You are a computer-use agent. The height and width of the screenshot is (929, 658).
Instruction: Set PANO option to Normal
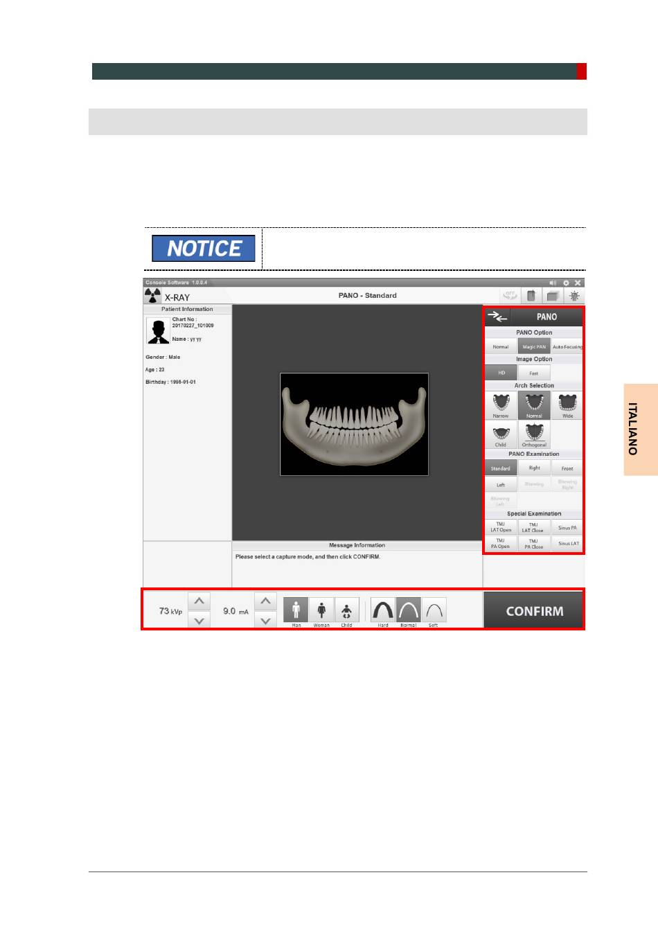pyautogui.click(x=500, y=346)
